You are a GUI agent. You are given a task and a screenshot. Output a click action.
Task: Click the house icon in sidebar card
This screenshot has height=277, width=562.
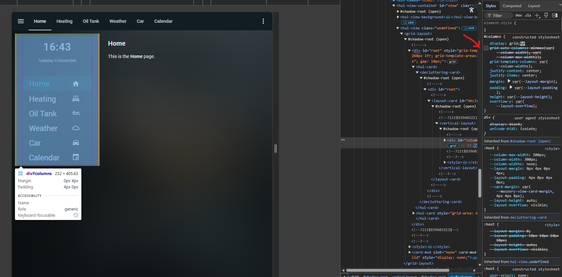[76, 84]
